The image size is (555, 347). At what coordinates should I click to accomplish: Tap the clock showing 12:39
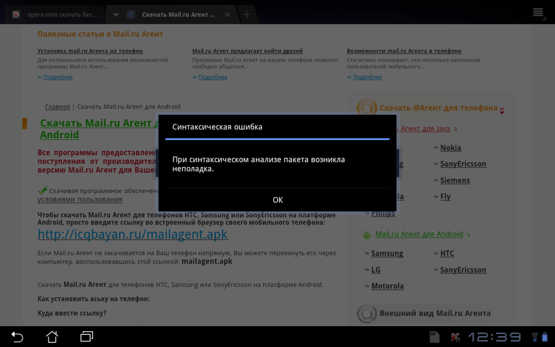[x=494, y=337]
